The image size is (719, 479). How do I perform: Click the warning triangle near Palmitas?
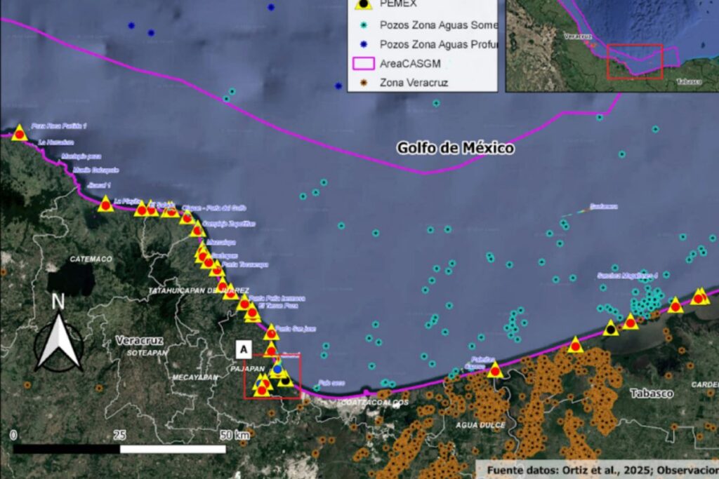pyautogui.click(x=495, y=369)
